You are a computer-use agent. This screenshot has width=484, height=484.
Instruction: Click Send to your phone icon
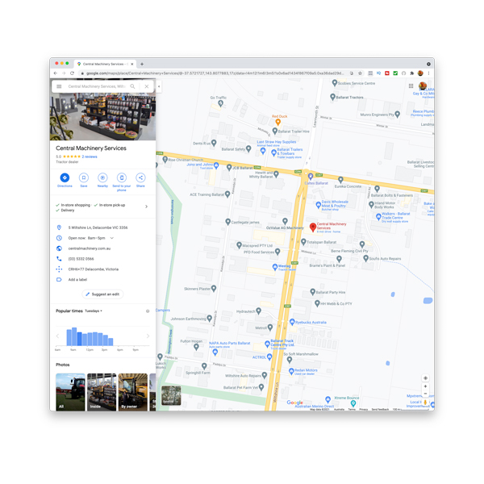[122, 177]
